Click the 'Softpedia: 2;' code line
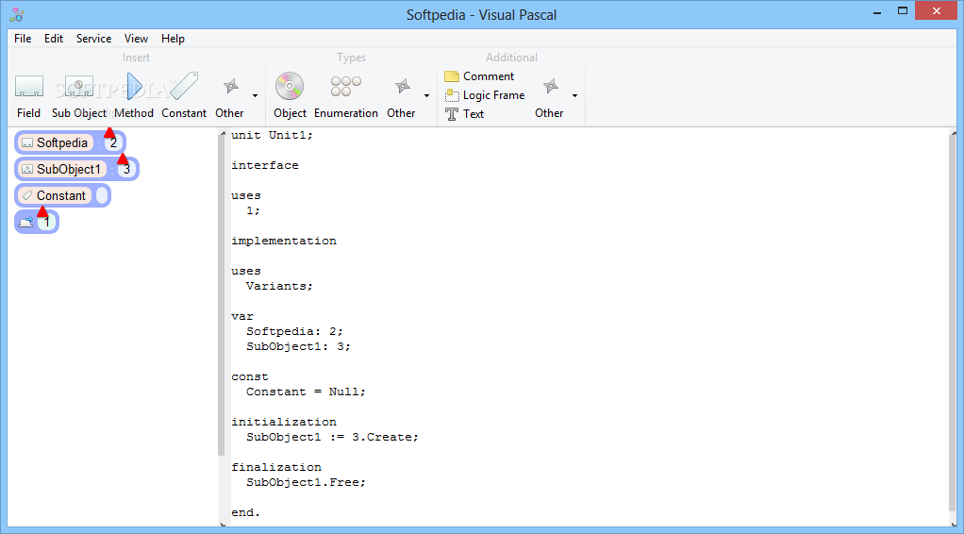 (x=294, y=331)
